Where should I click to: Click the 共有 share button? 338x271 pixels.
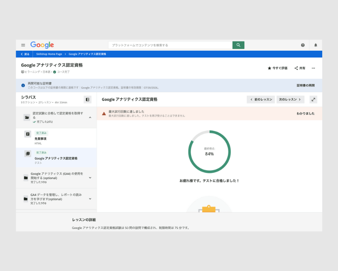point(300,68)
